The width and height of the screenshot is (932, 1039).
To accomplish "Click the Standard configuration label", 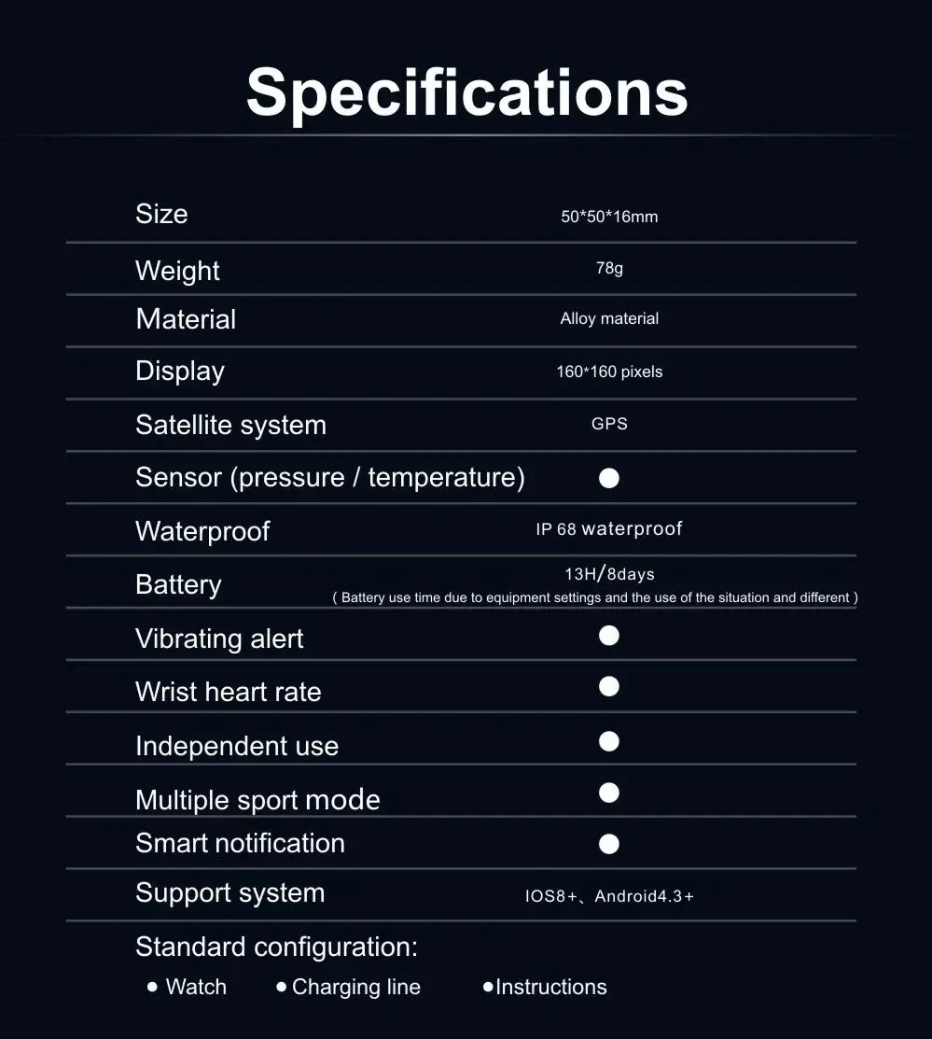I will tap(276, 947).
